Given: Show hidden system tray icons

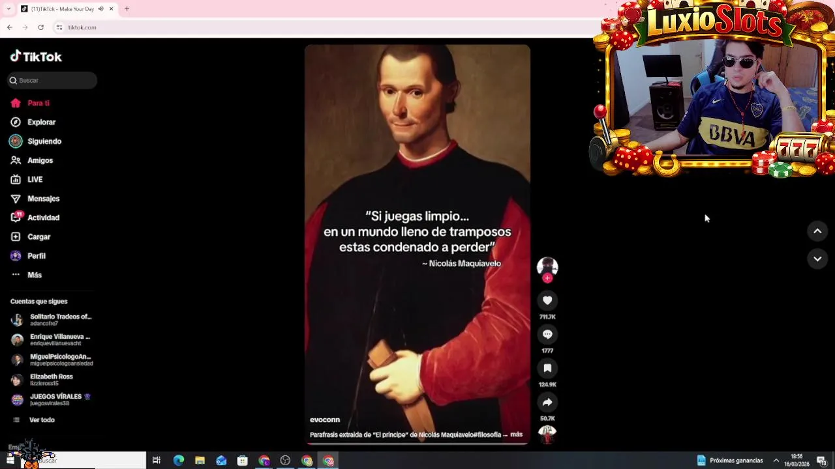Looking at the screenshot, I should pos(776,461).
